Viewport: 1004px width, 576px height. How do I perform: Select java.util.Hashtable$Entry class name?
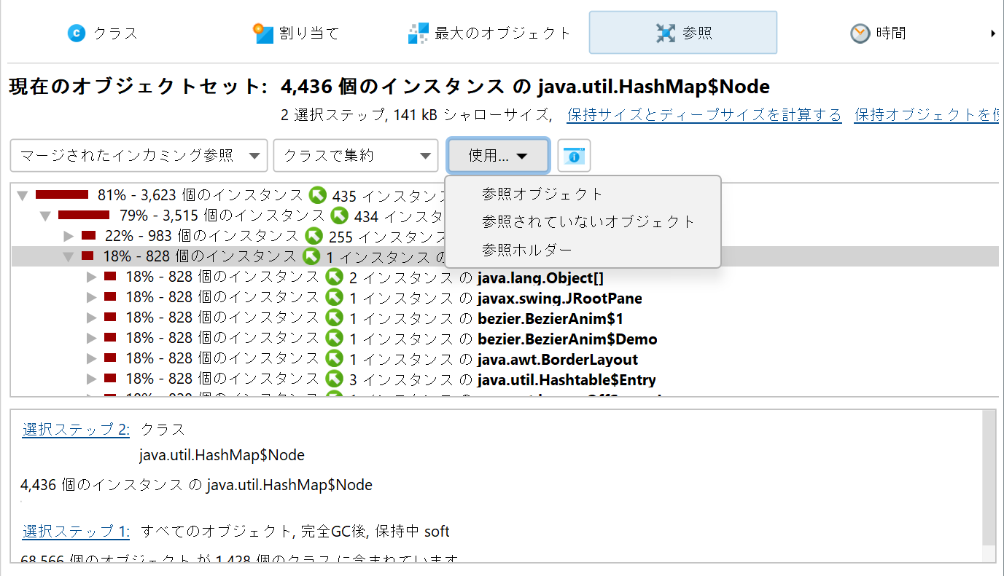point(567,379)
